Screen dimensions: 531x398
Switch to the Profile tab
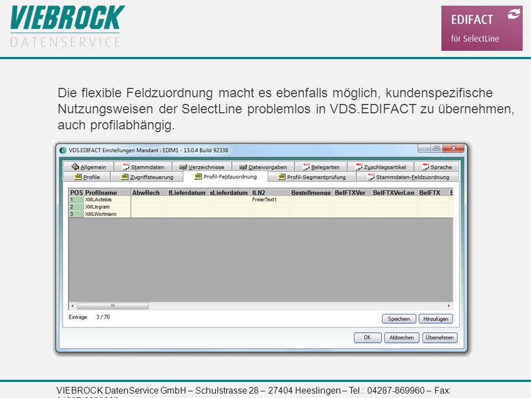[87, 177]
